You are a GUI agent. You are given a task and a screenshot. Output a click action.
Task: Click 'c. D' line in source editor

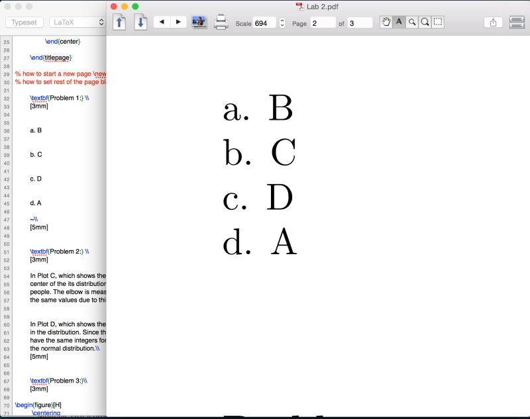pyautogui.click(x=36, y=179)
